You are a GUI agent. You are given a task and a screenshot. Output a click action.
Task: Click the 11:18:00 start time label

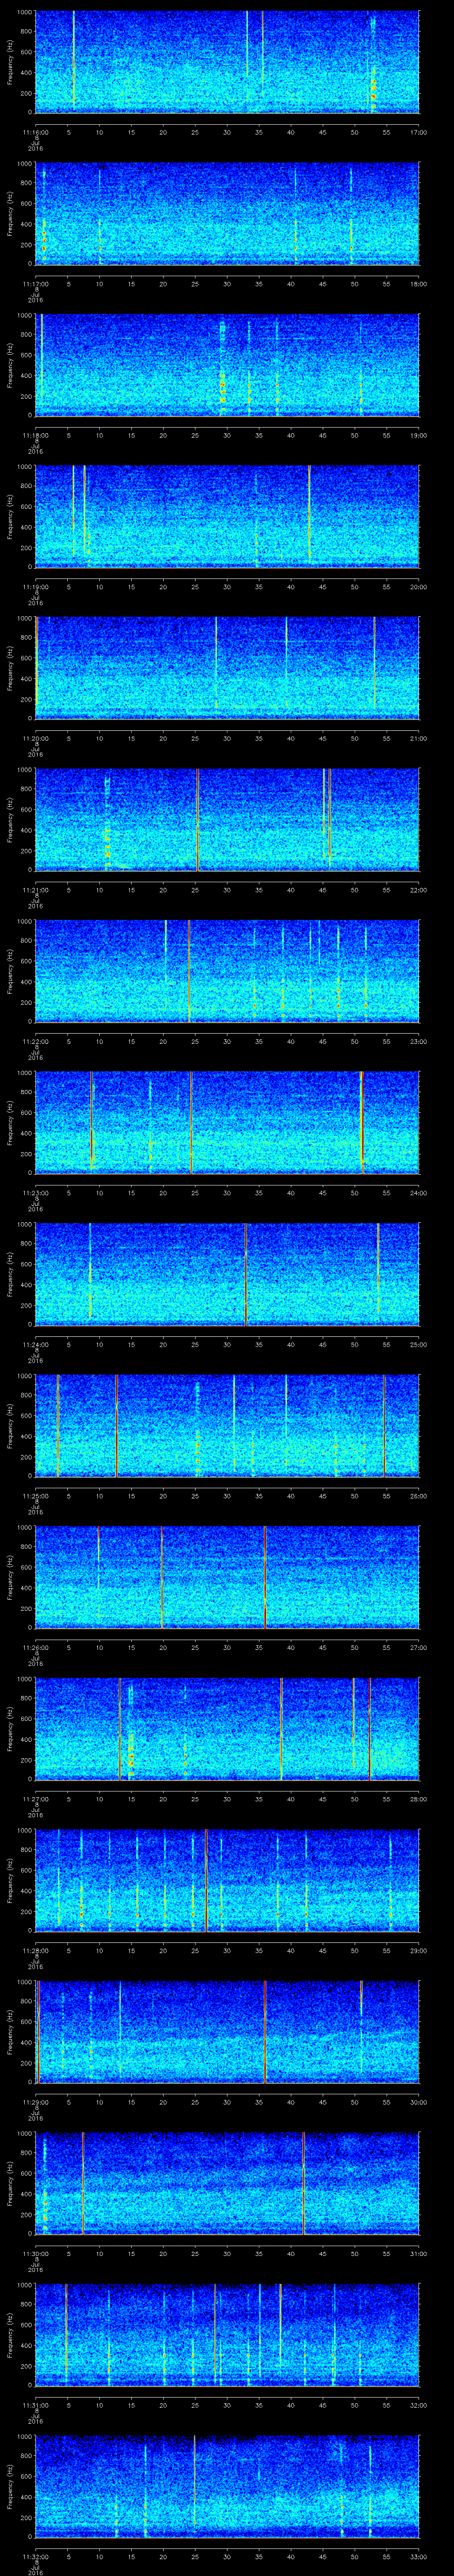pos(36,435)
